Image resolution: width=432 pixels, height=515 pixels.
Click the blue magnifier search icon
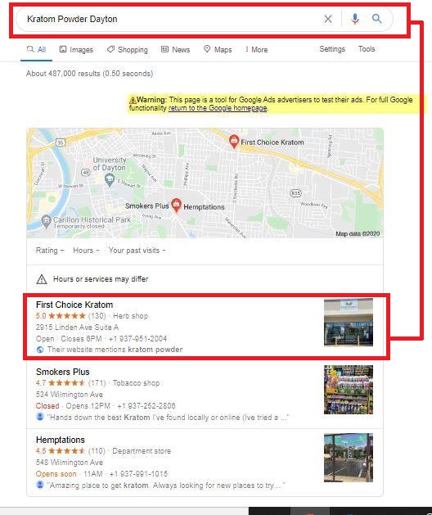tap(376, 19)
